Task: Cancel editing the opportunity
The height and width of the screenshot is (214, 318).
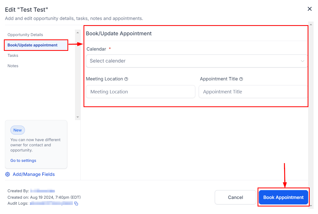Action: [235, 197]
